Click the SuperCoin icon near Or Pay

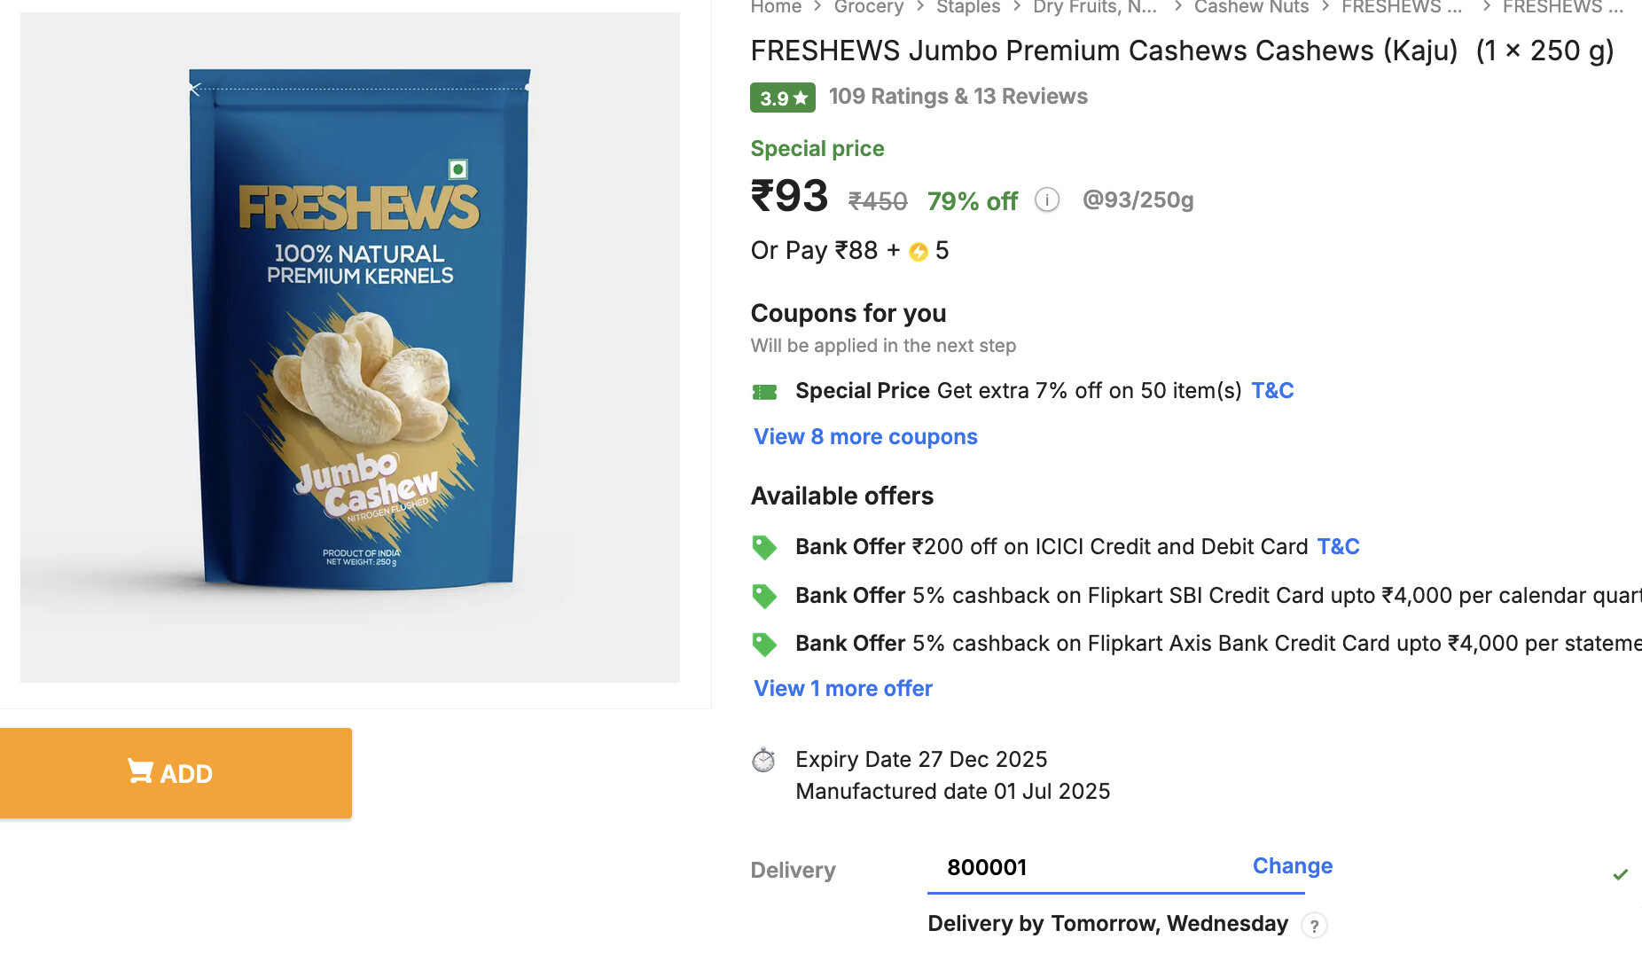(x=919, y=252)
